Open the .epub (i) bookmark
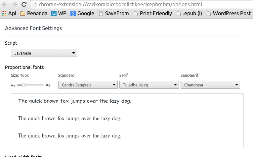The height and width of the screenshot is (157, 253). coord(189,13)
